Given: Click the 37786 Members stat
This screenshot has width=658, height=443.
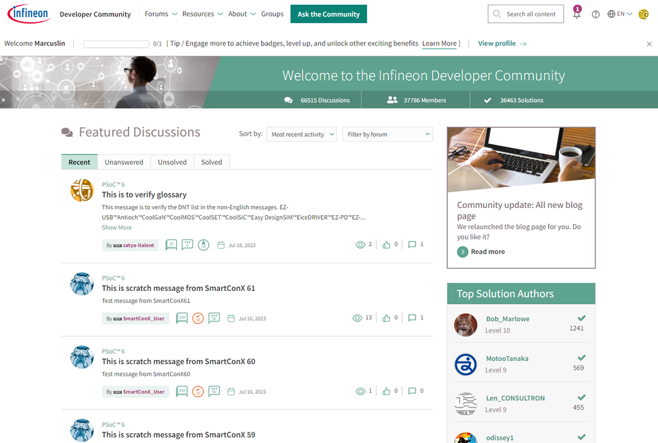Looking at the screenshot, I should pyautogui.click(x=416, y=100).
